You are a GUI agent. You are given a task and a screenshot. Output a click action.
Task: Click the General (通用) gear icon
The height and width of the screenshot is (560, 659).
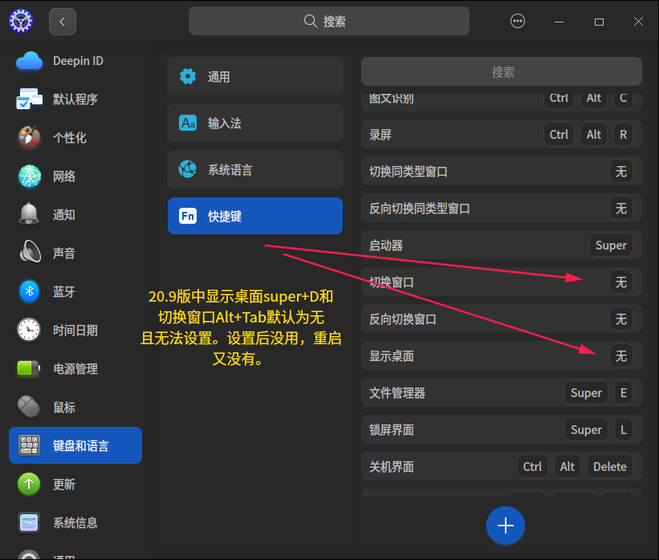188,76
